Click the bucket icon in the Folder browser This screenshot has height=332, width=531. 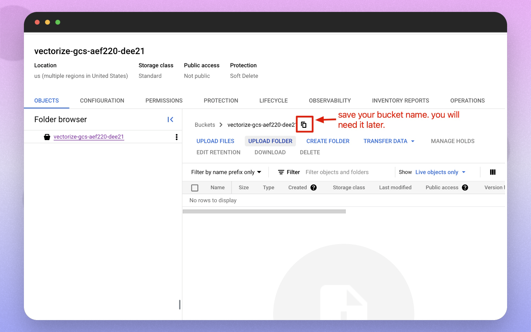(x=47, y=137)
